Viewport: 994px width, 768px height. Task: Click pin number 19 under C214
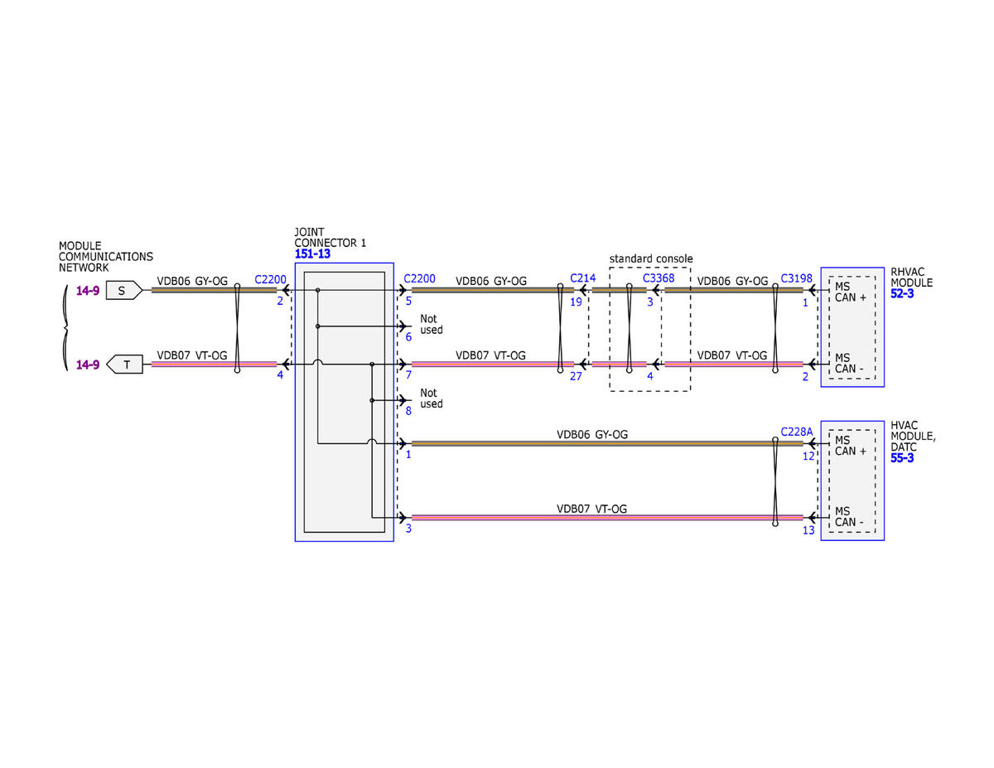(576, 302)
